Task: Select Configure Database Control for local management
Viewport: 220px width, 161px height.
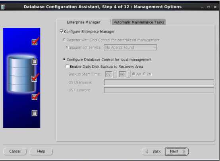Action: coord(64,59)
